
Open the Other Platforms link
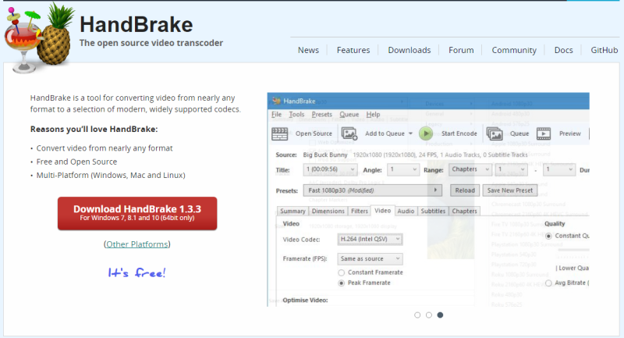tap(137, 244)
